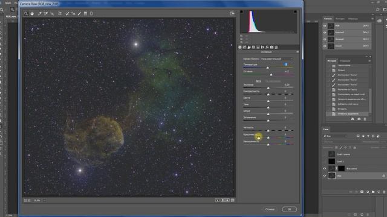Open Tone Curve tab in Camera Raw
This screenshot has height=217, width=387.
pyautogui.click(x=244, y=47)
